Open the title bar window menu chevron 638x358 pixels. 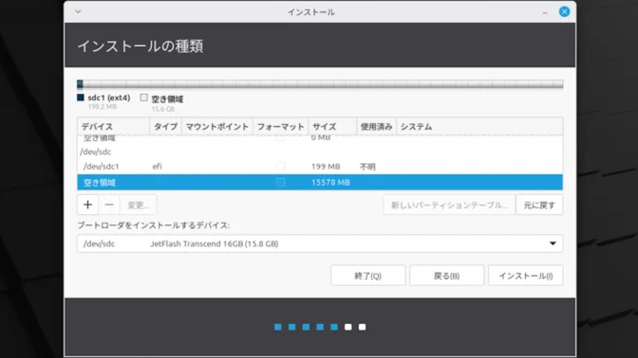click(78, 11)
